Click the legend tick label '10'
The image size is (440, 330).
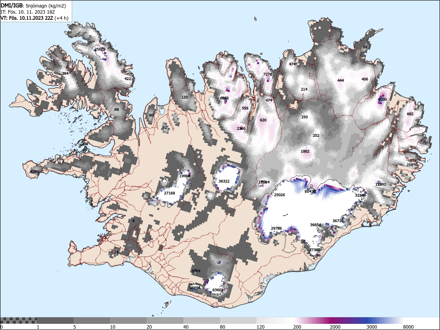(113, 327)
